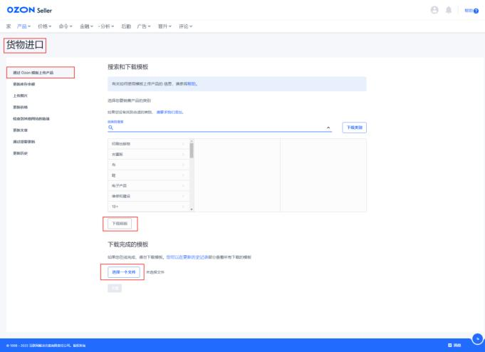485x352 pixels.
Task: Open the 后勤 menu item
Action: coord(126,26)
